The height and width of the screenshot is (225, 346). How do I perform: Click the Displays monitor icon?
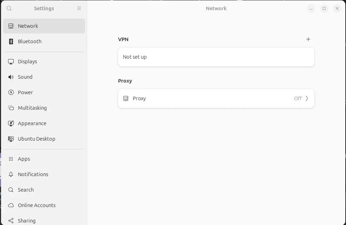(x=11, y=62)
